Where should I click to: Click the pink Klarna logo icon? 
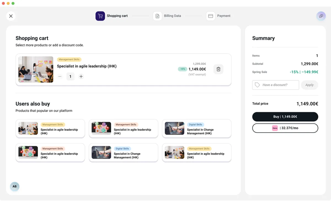click(275, 128)
